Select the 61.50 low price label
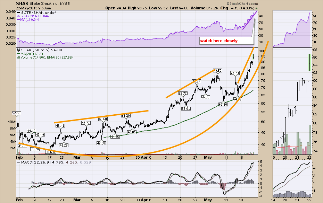Screen dimensions: 323x203 [x=223, y=104]
